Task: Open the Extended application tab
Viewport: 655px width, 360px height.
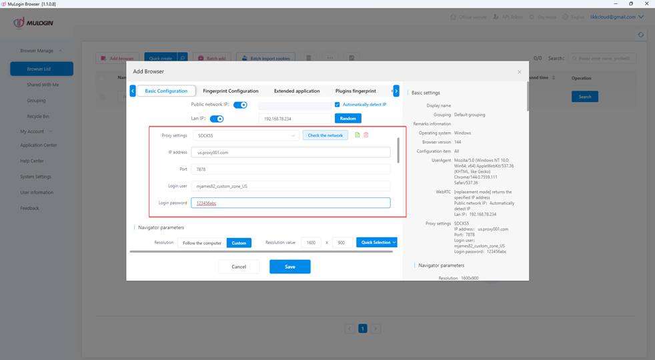Action: (297, 91)
